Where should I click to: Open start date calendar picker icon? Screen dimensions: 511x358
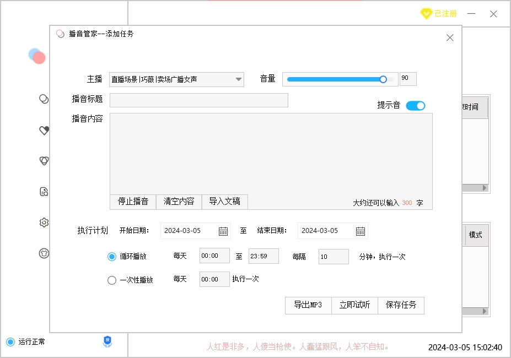223,231
